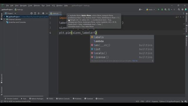Viewport: 188px width, 106px height.
Task: Expand the profiler run options arrow
Action: pos(172,9)
